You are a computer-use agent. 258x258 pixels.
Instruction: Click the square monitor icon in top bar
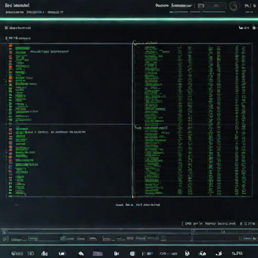pos(201,6)
